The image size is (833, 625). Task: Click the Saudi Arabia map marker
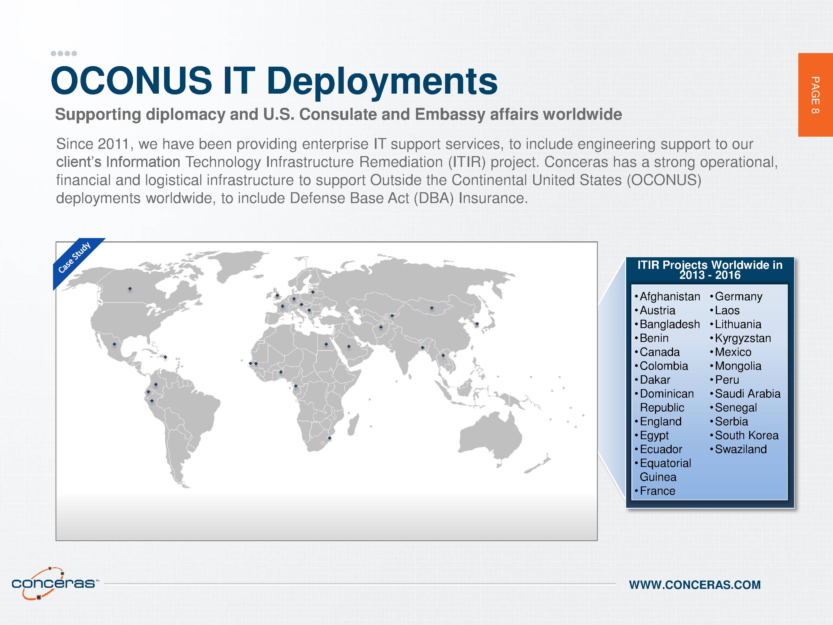[349, 347]
